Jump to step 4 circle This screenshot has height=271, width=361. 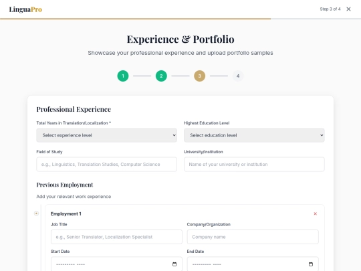(238, 76)
